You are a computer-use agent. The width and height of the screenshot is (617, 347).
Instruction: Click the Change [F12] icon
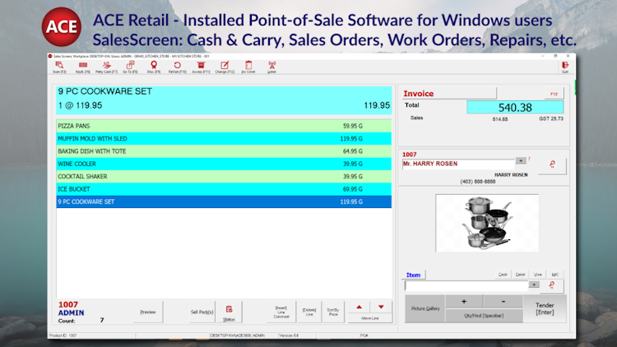click(x=225, y=67)
